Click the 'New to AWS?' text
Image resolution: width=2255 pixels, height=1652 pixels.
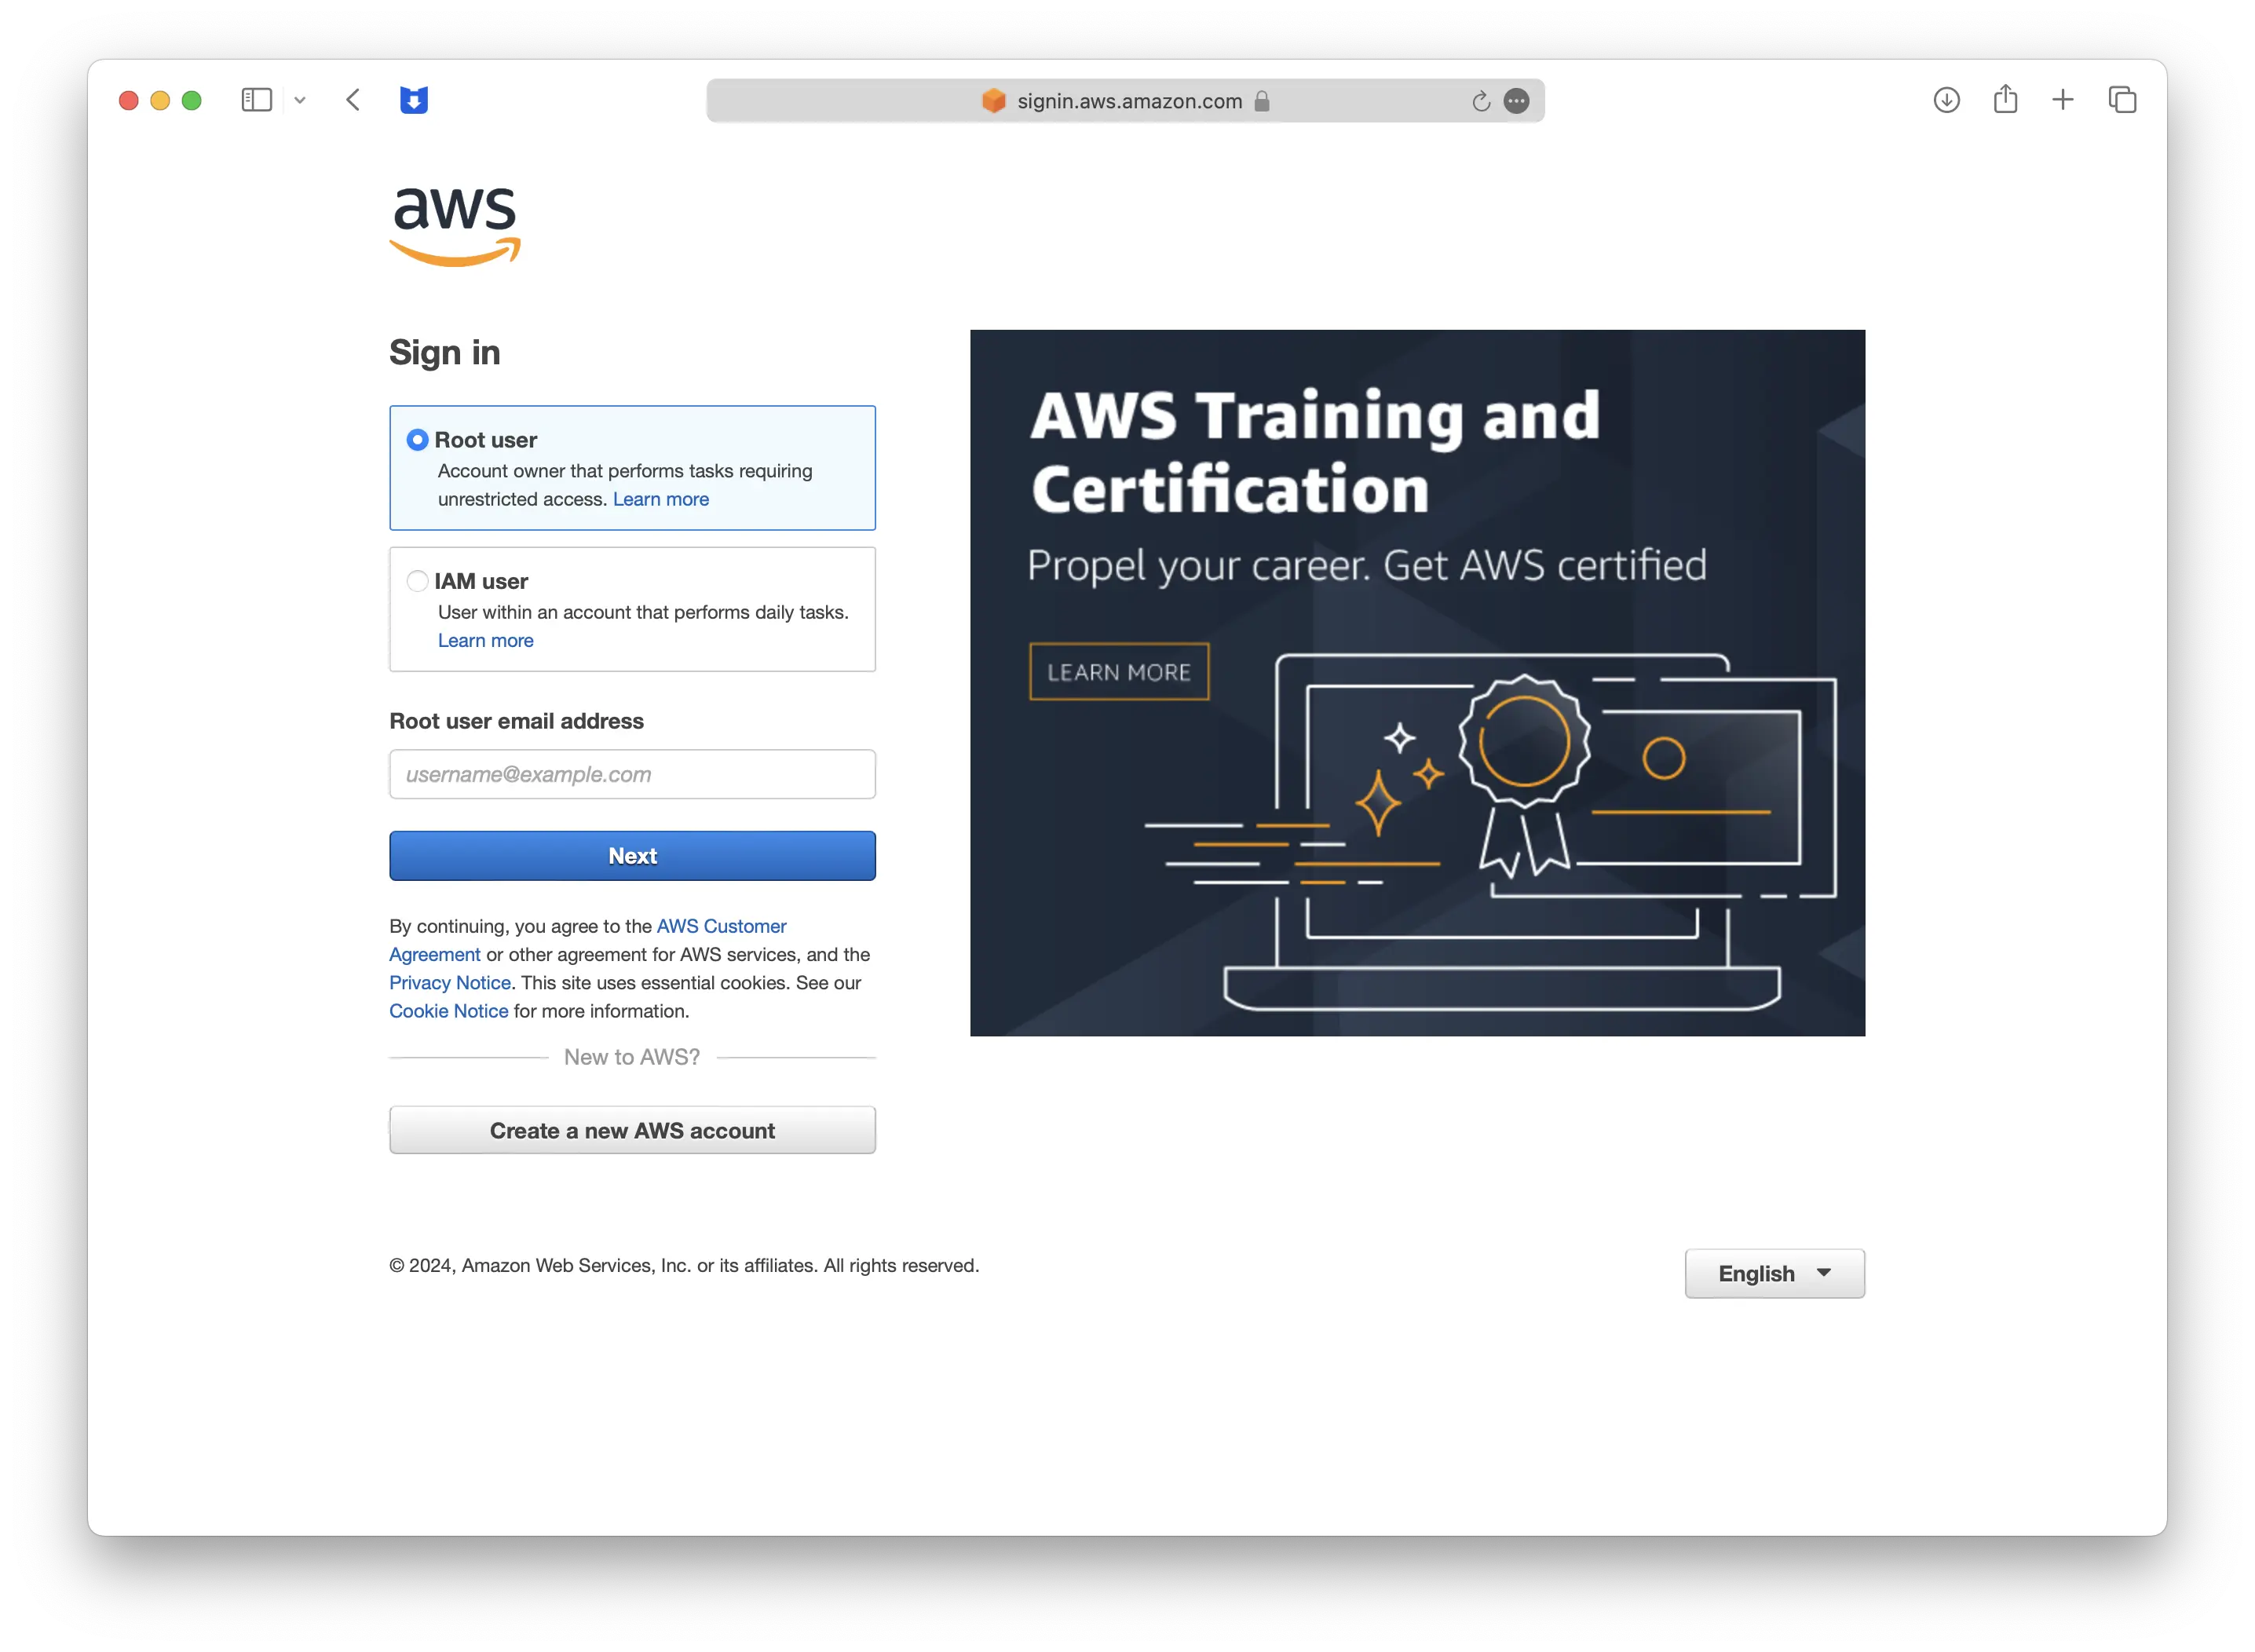coord(632,1057)
